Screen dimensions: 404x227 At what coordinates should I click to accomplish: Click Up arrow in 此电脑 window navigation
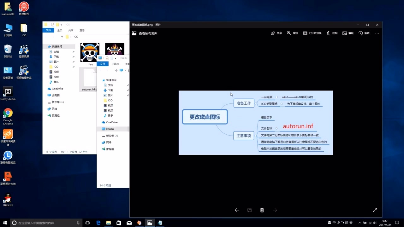coord(116,71)
